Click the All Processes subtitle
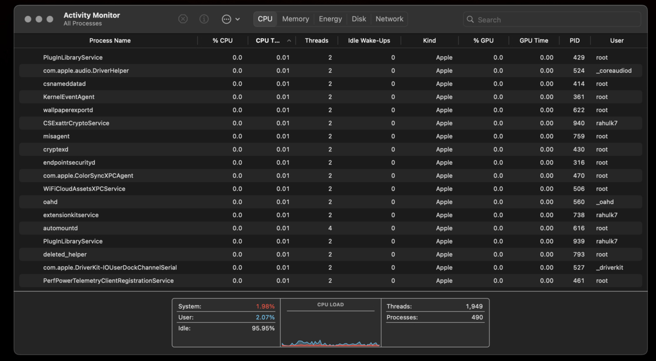This screenshot has height=361, width=656. 82,24
